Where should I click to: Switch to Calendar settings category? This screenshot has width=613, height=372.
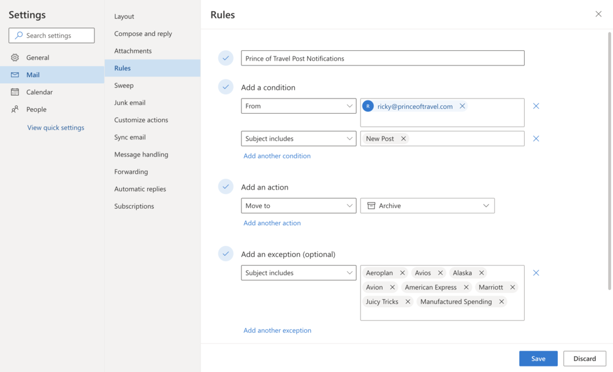(x=39, y=92)
